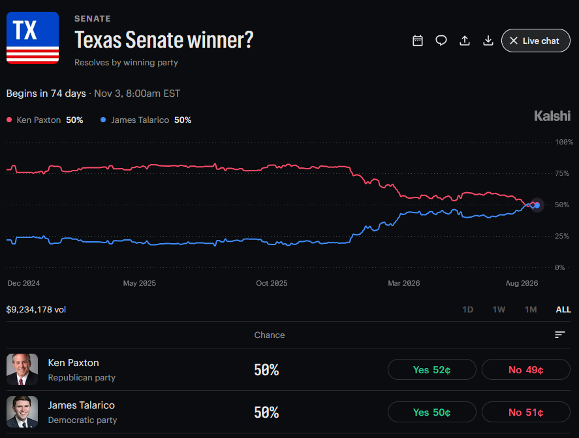The height and width of the screenshot is (438, 579).
Task: Select the 1W chart range
Action: click(x=499, y=310)
